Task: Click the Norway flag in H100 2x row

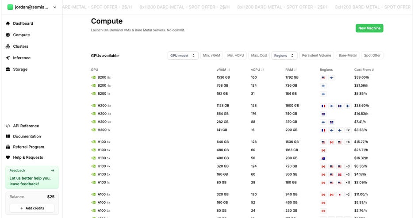Action: (340, 175)
